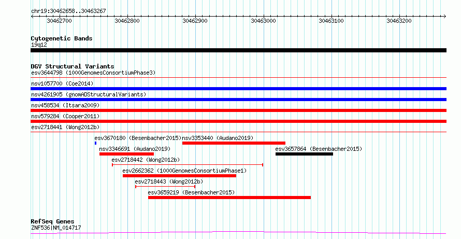Click esv2662362 1000GenomesConsortiumPhase1 red bar
This screenshot has width=461, height=239.
click(179, 176)
